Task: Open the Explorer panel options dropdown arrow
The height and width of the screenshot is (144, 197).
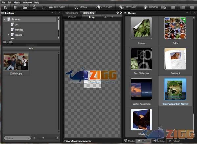Action: click(x=52, y=13)
